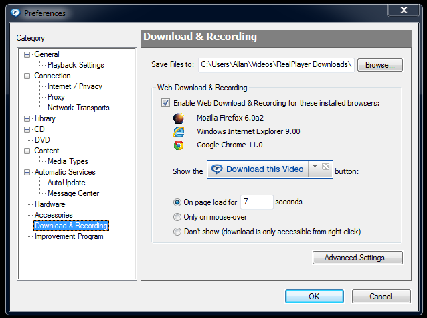The height and width of the screenshot is (318, 427).
Task: Confirm with the OK button
Action: point(315,296)
